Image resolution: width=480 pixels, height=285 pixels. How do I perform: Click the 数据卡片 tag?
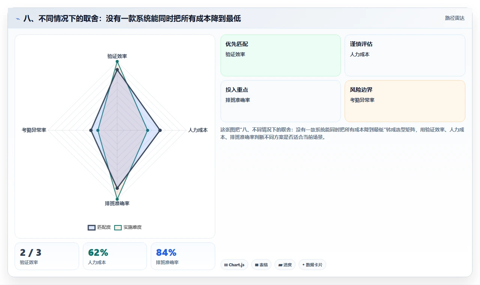[x=312, y=265]
